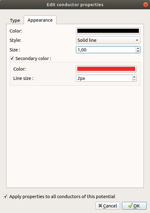Decrease Line size with the down arrow

pyautogui.click(x=134, y=80)
